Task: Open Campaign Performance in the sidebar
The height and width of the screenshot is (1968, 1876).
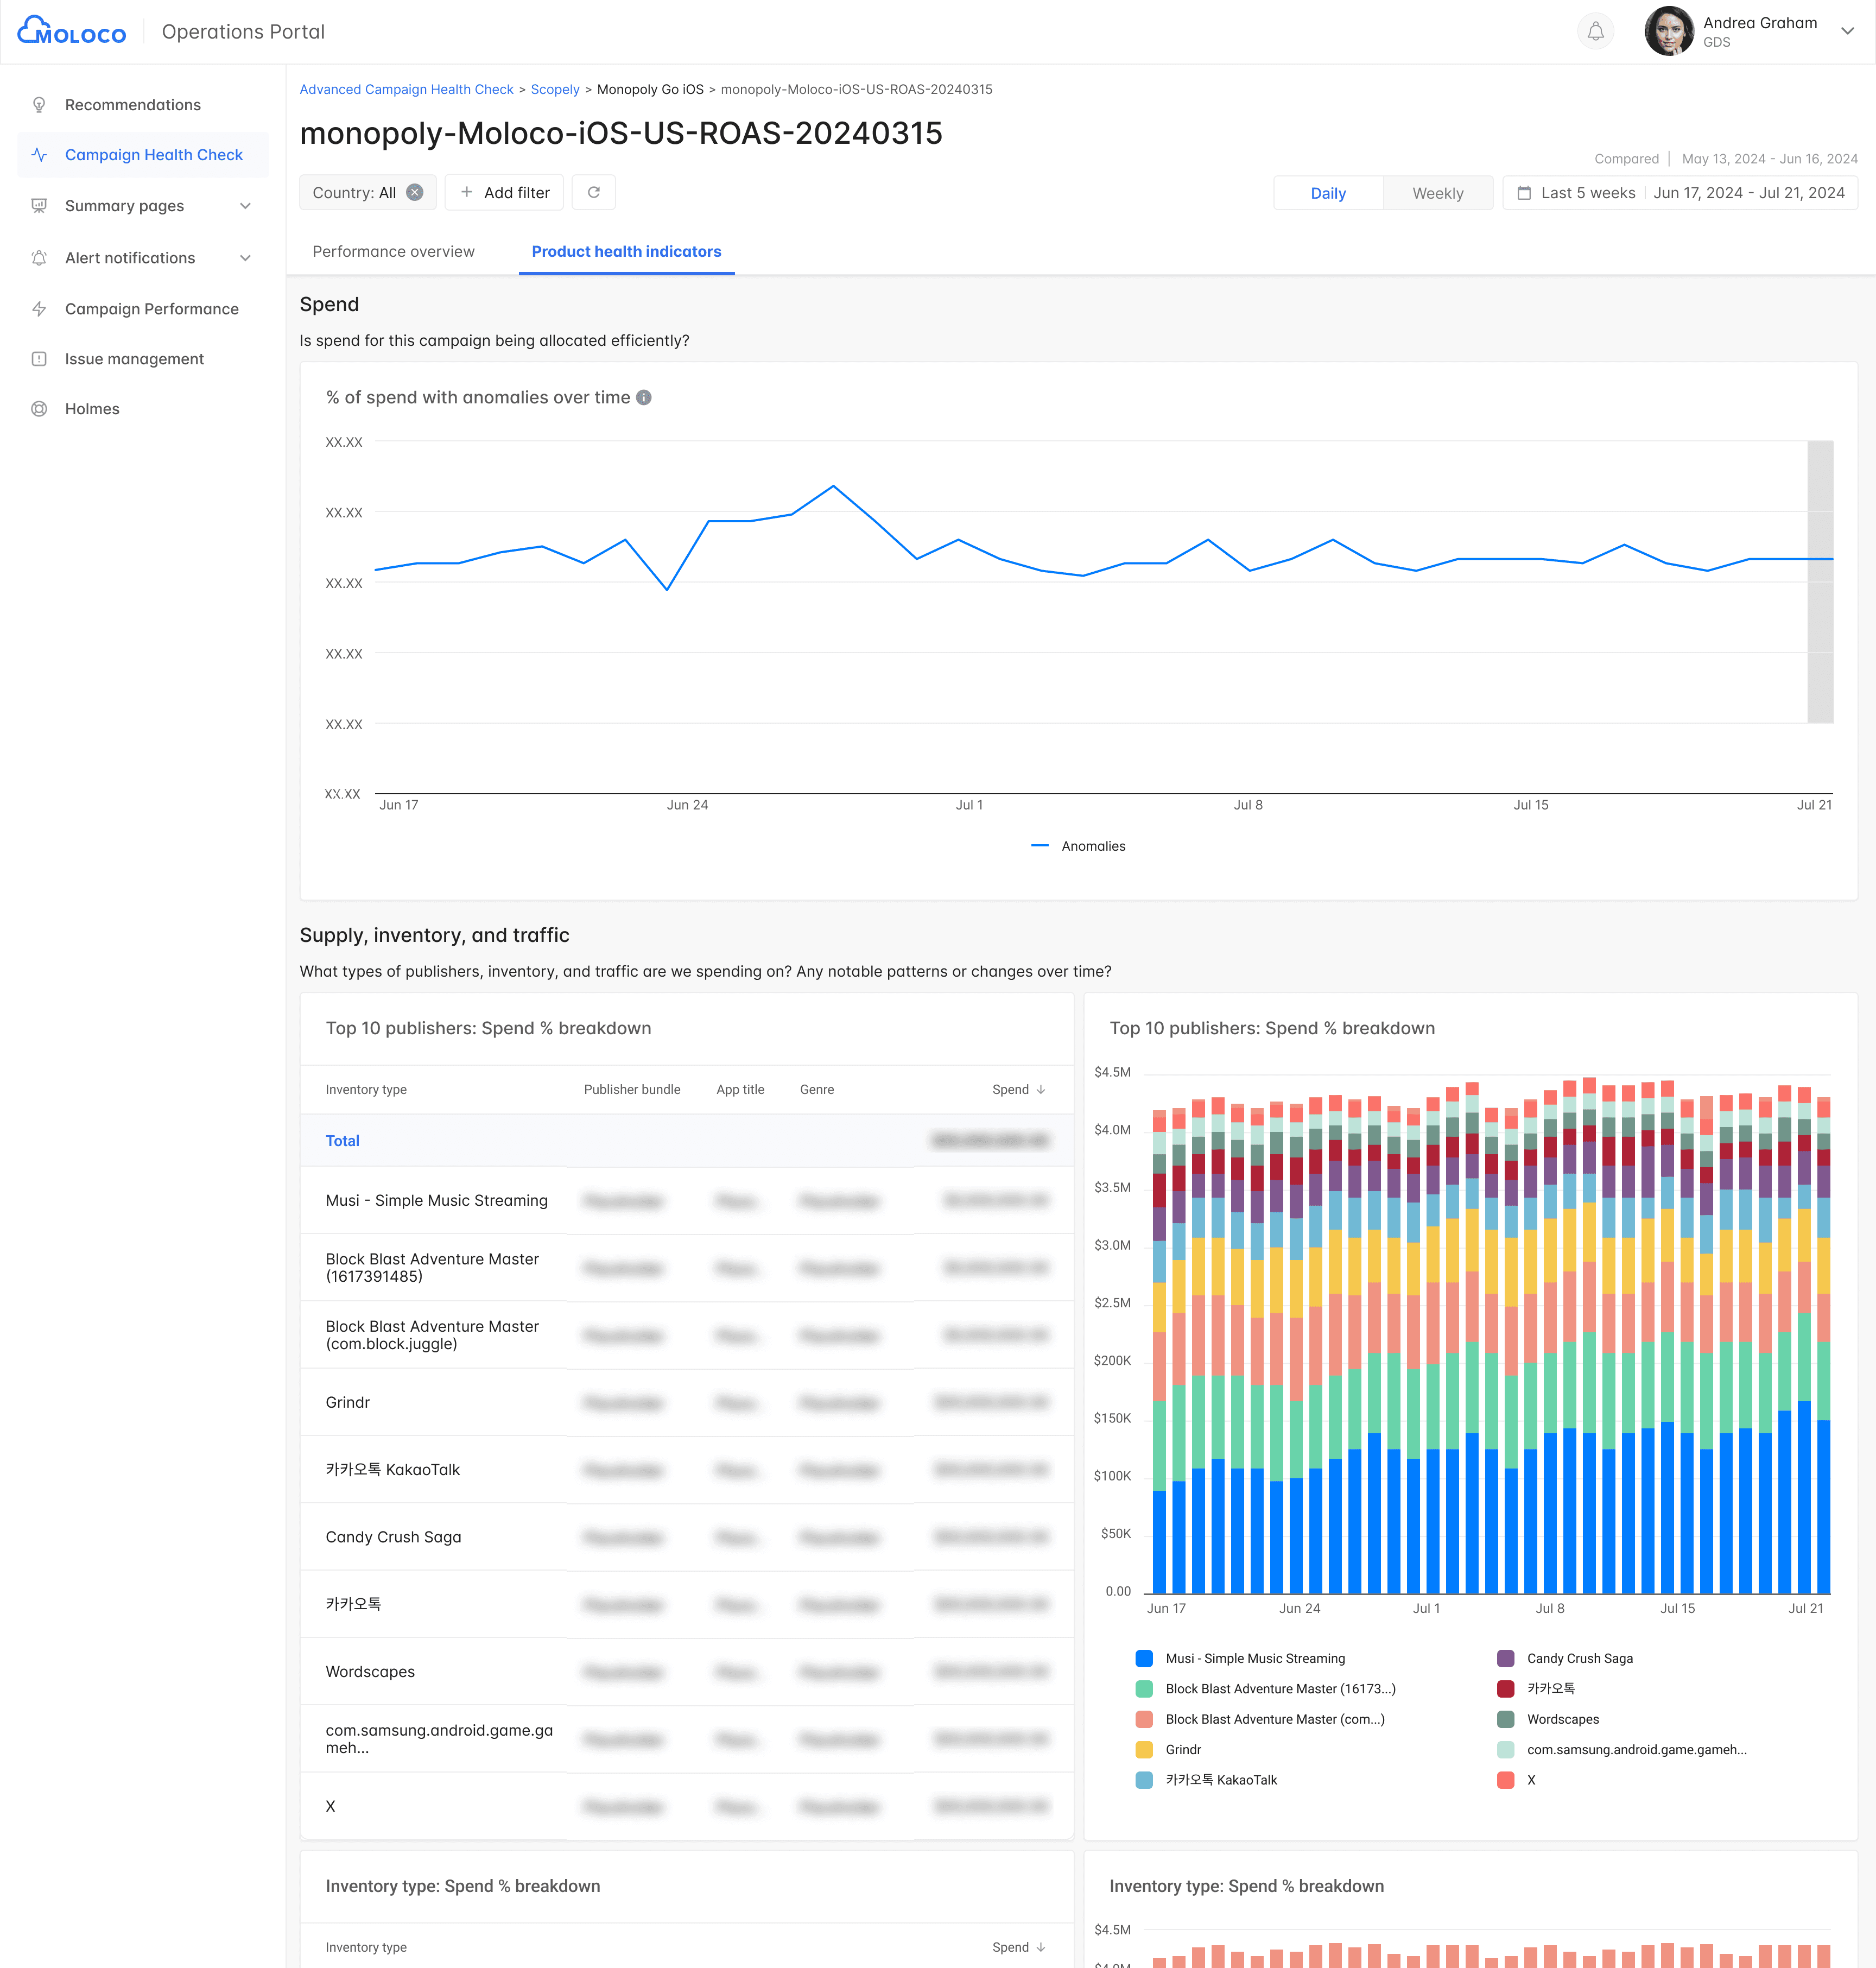Action: pos(152,309)
